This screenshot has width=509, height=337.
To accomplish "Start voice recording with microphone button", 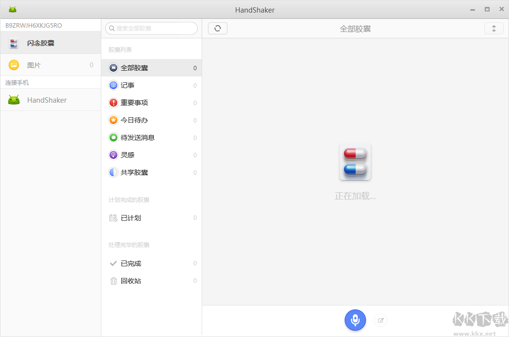I will click(355, 320).
